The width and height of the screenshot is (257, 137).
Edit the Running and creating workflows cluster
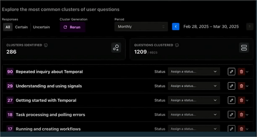231,128
